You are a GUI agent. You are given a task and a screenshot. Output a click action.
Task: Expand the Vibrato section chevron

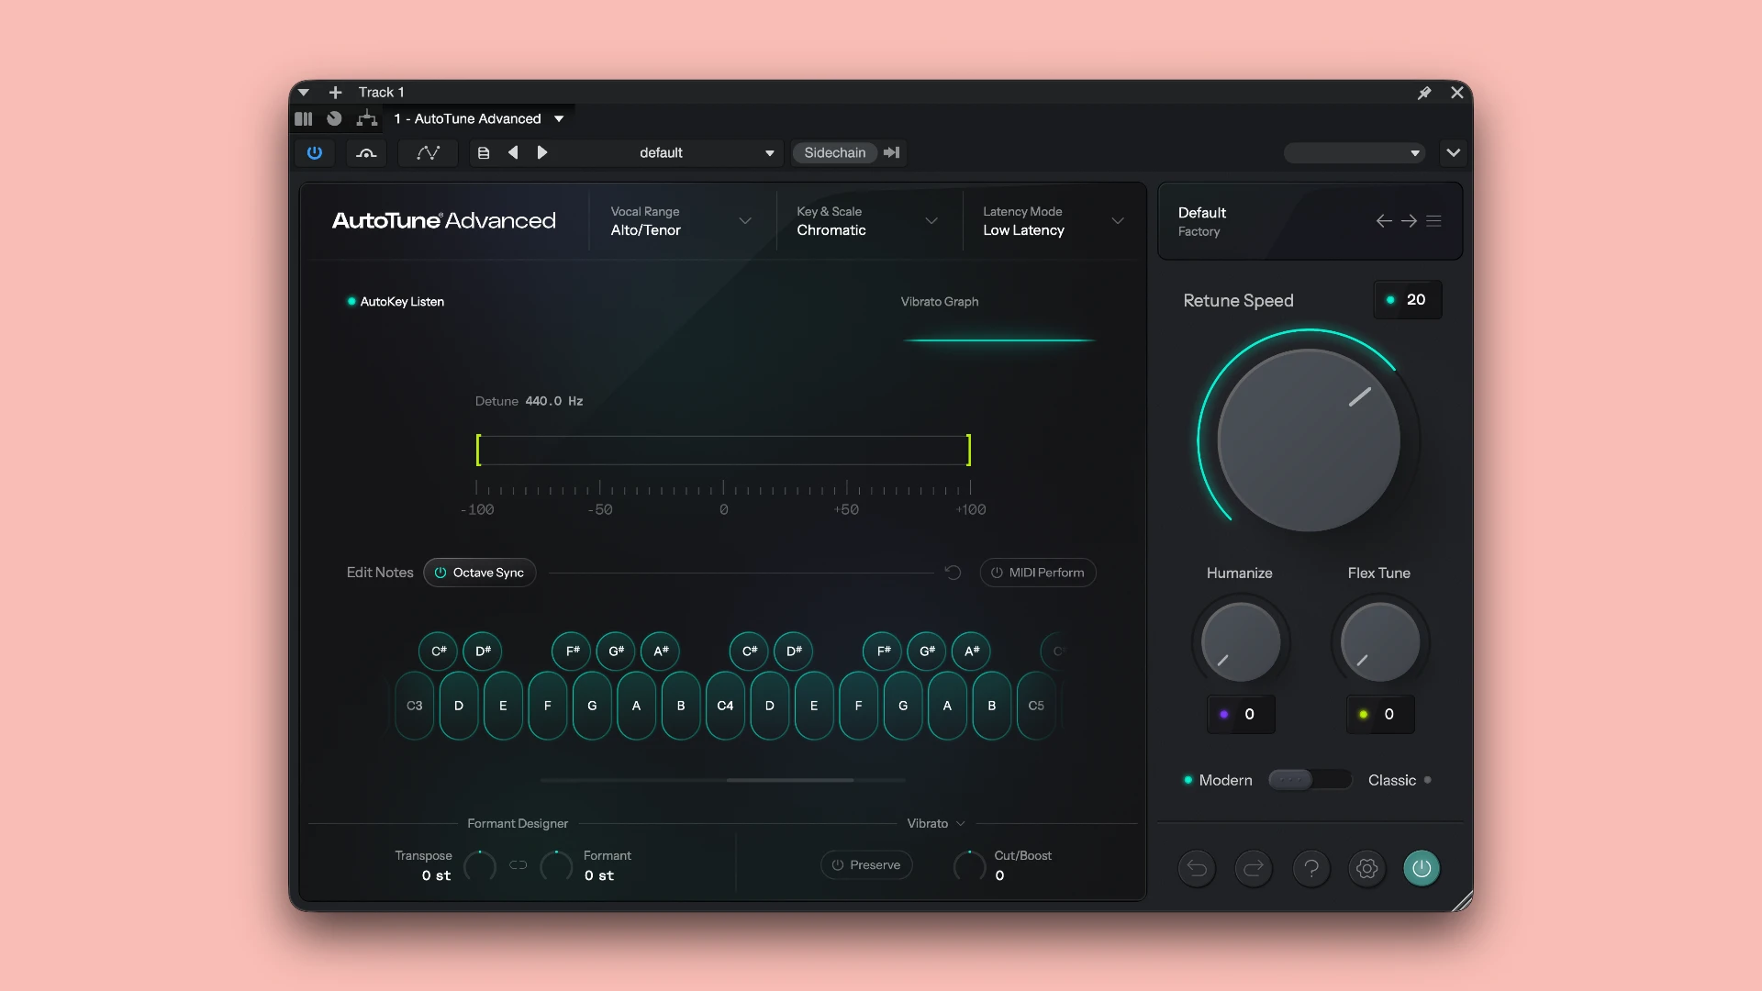tap(961, 824)
